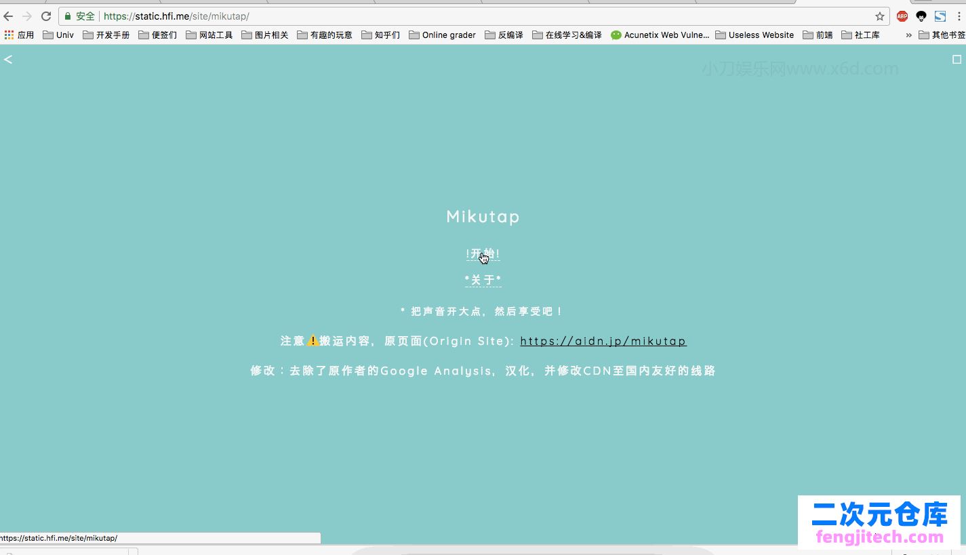Open the 反编译 bookmarks folder
966x555 pixels.
tap(504, 35)
